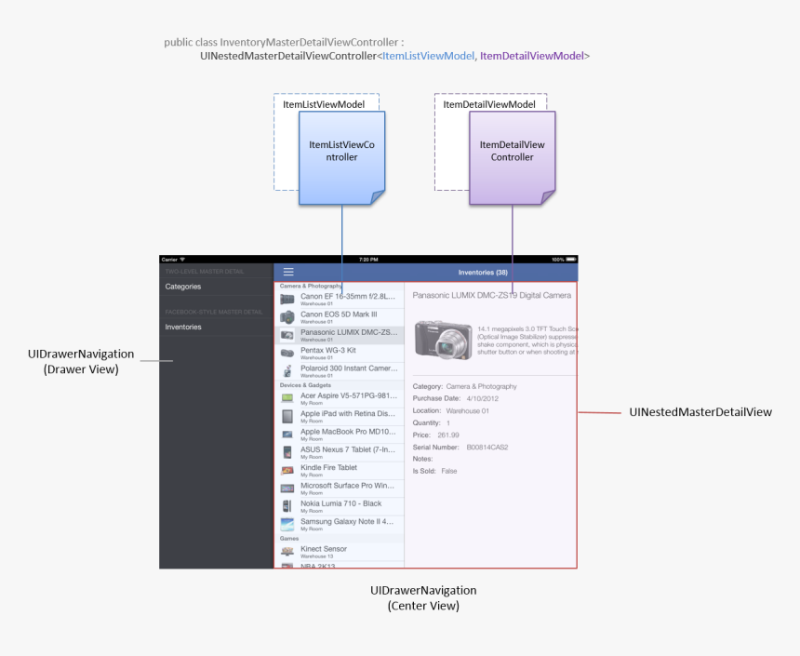The width and height of the screenshot is (800, 656).
Task: Open ASUS Nexus 7 Tablet item
Action: (340, 452)
